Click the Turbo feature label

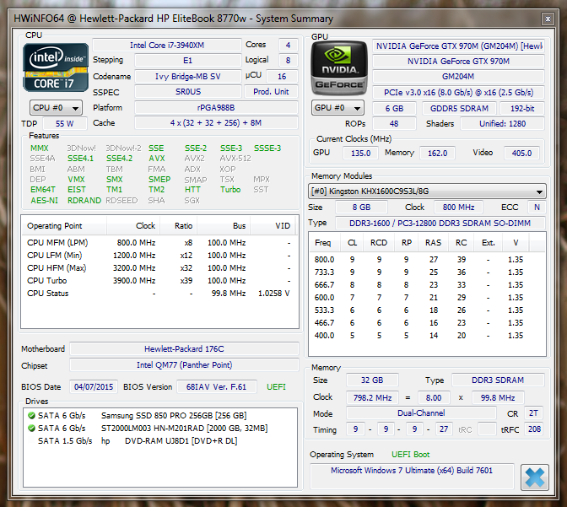(230, 190)
